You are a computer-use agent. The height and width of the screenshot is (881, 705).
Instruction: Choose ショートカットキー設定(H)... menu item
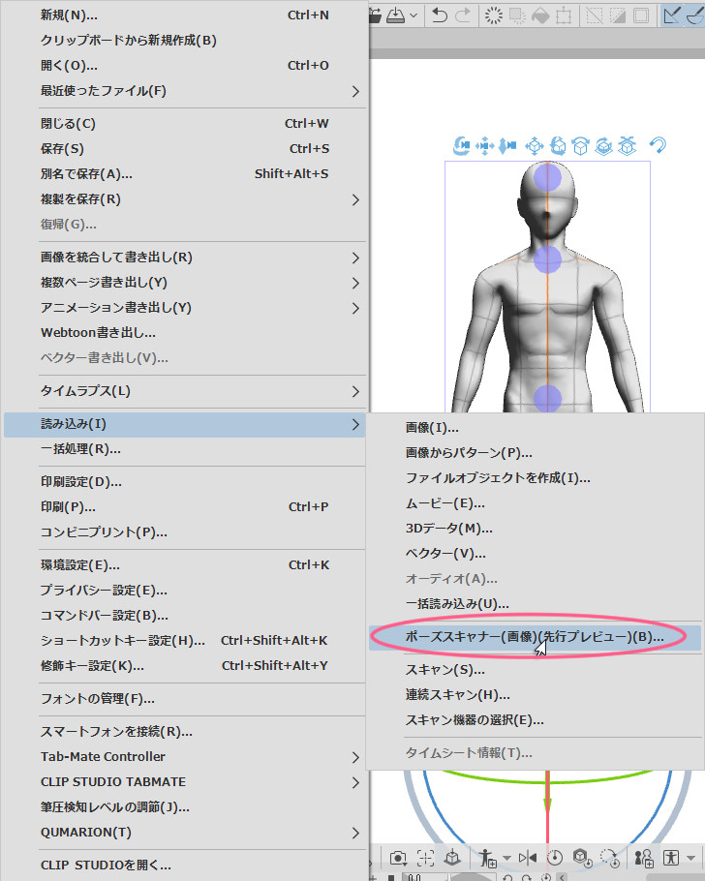pyautogui.click(x=184, y=641)
